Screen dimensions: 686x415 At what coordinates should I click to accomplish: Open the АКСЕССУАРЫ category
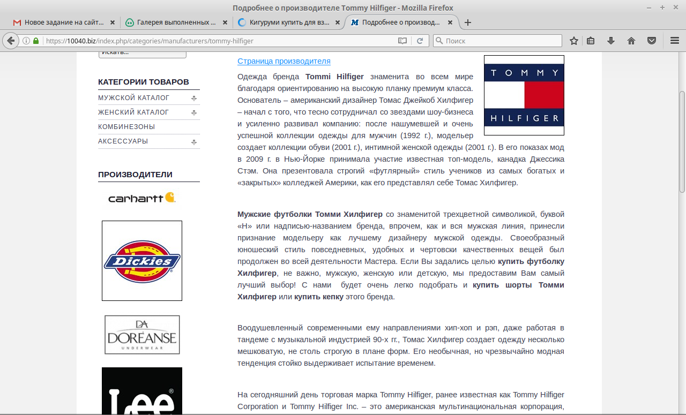[123, 141]
